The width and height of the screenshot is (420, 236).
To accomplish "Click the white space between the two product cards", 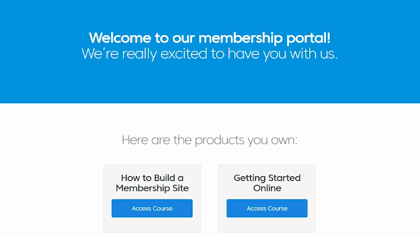I will click(209, 199).
